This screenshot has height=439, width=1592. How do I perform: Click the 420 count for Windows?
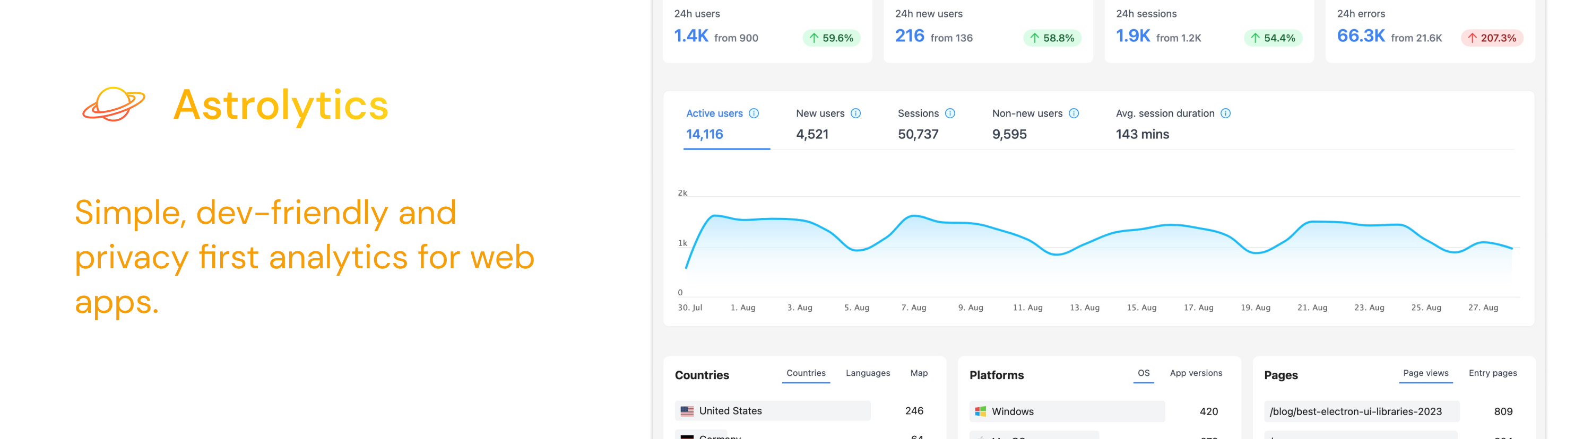tap(1209, 412)
